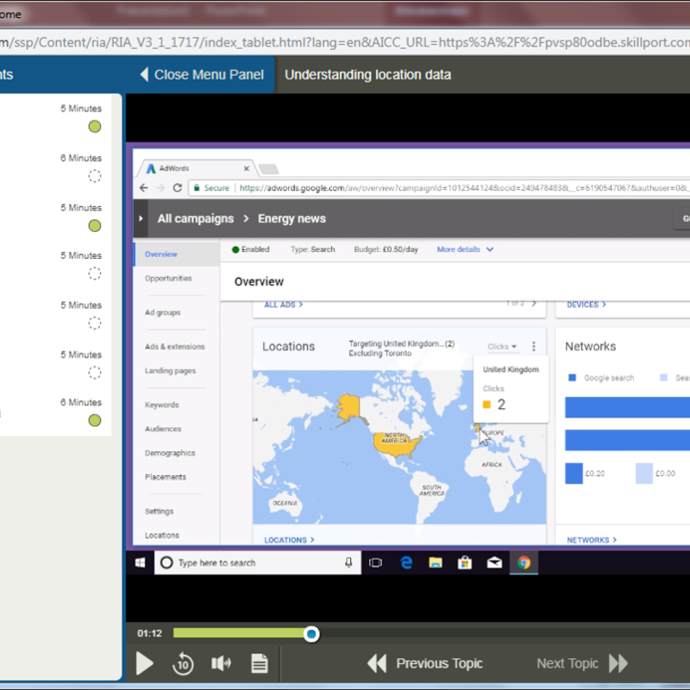Screen dimensions: 690x690
Task: Select Keywords in AdWords sidebar
Action: pyautogui.click(x=162, y=405)
